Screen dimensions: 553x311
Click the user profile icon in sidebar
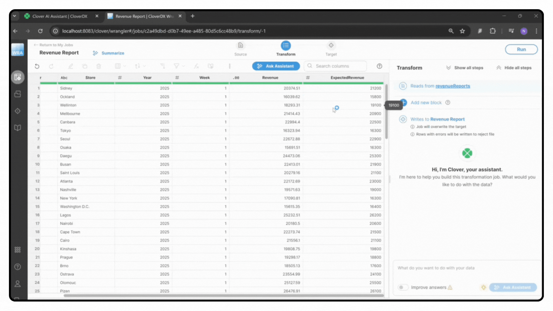point(18,284)
